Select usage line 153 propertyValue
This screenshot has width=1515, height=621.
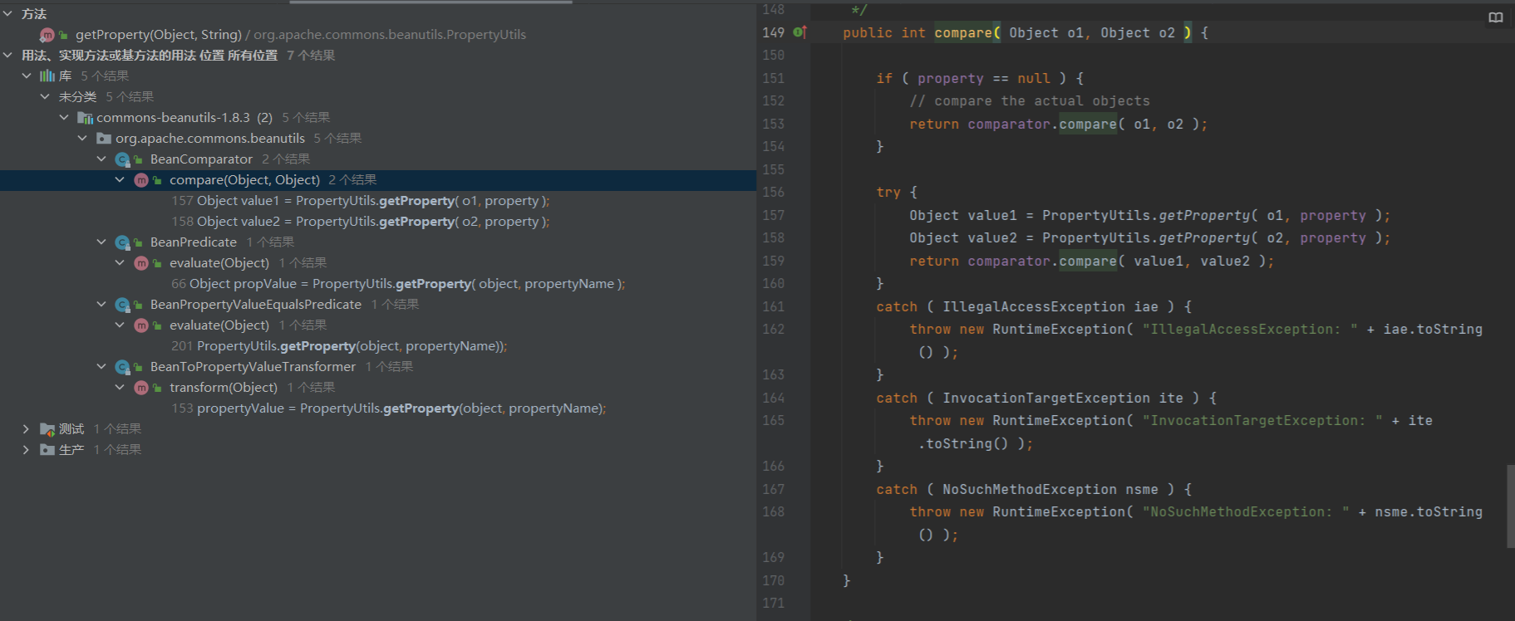coord(389,408)
